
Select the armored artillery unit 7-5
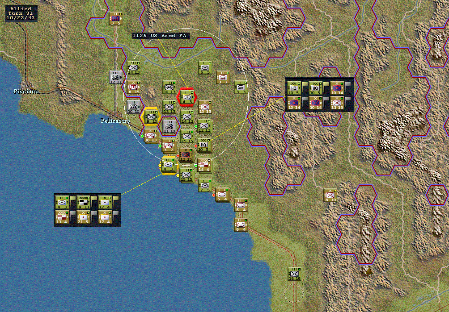(205, 185)
